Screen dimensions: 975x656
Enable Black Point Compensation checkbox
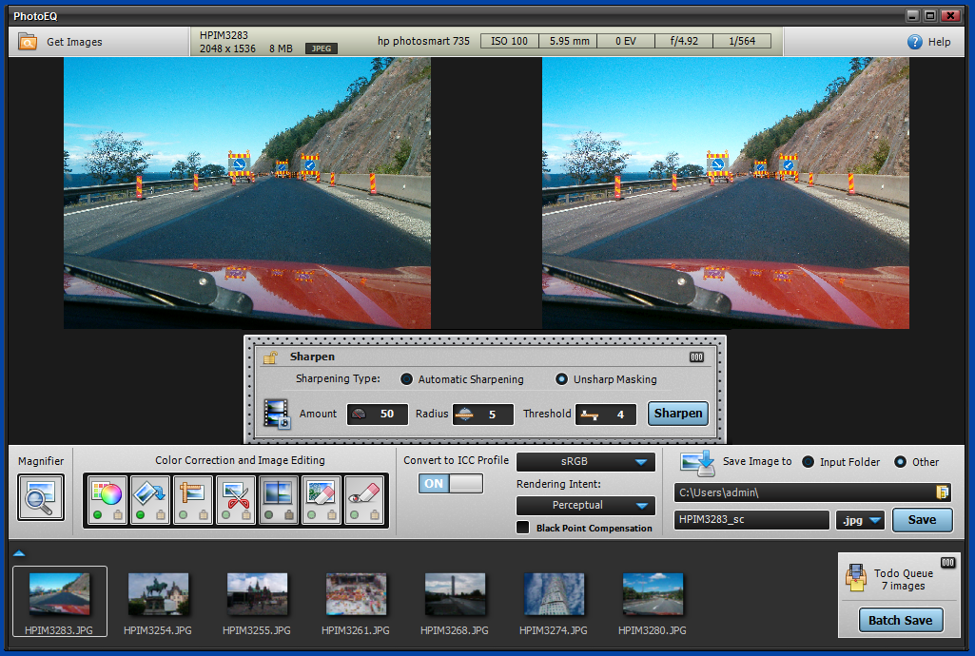pos(522,528)
